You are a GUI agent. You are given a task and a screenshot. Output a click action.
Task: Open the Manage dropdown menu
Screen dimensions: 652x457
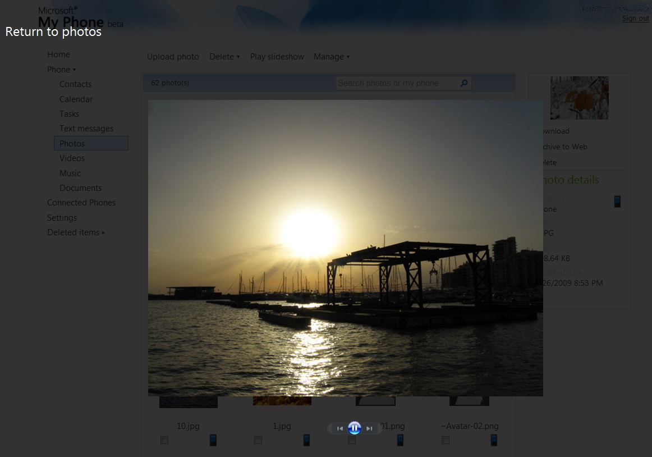332,57
